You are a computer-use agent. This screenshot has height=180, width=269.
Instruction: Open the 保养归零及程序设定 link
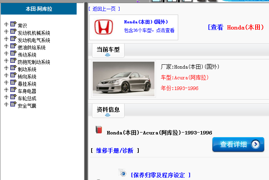161,175
